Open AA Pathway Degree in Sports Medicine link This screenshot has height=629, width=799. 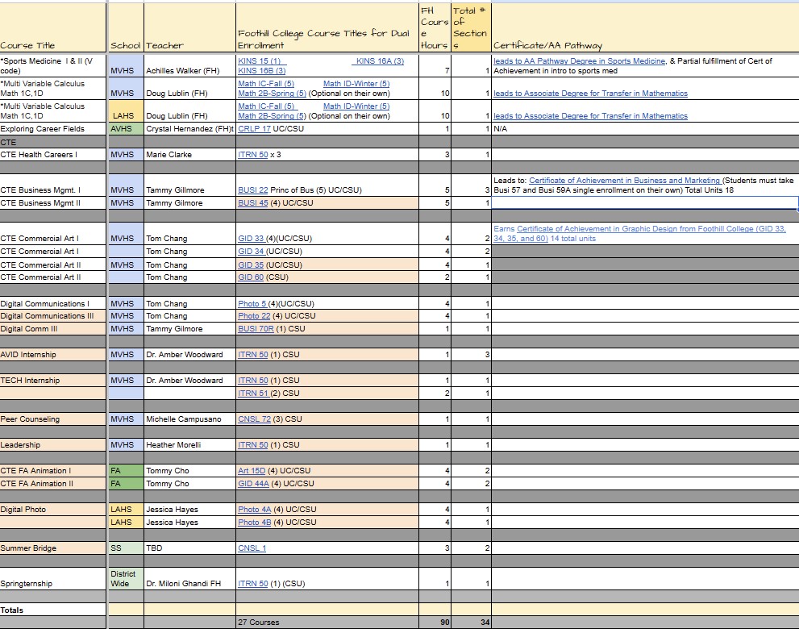(x=579, y=61)
